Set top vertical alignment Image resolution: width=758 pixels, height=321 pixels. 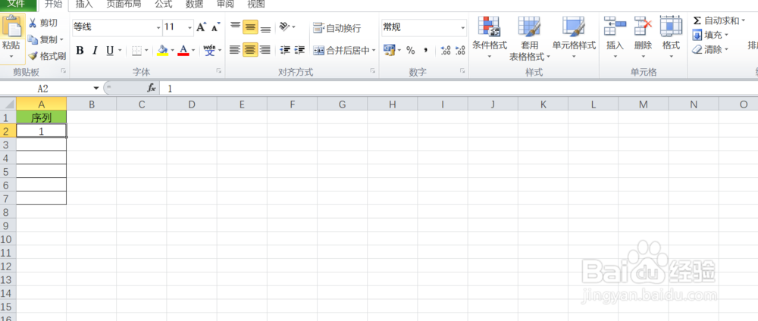[x=236, y=26]
